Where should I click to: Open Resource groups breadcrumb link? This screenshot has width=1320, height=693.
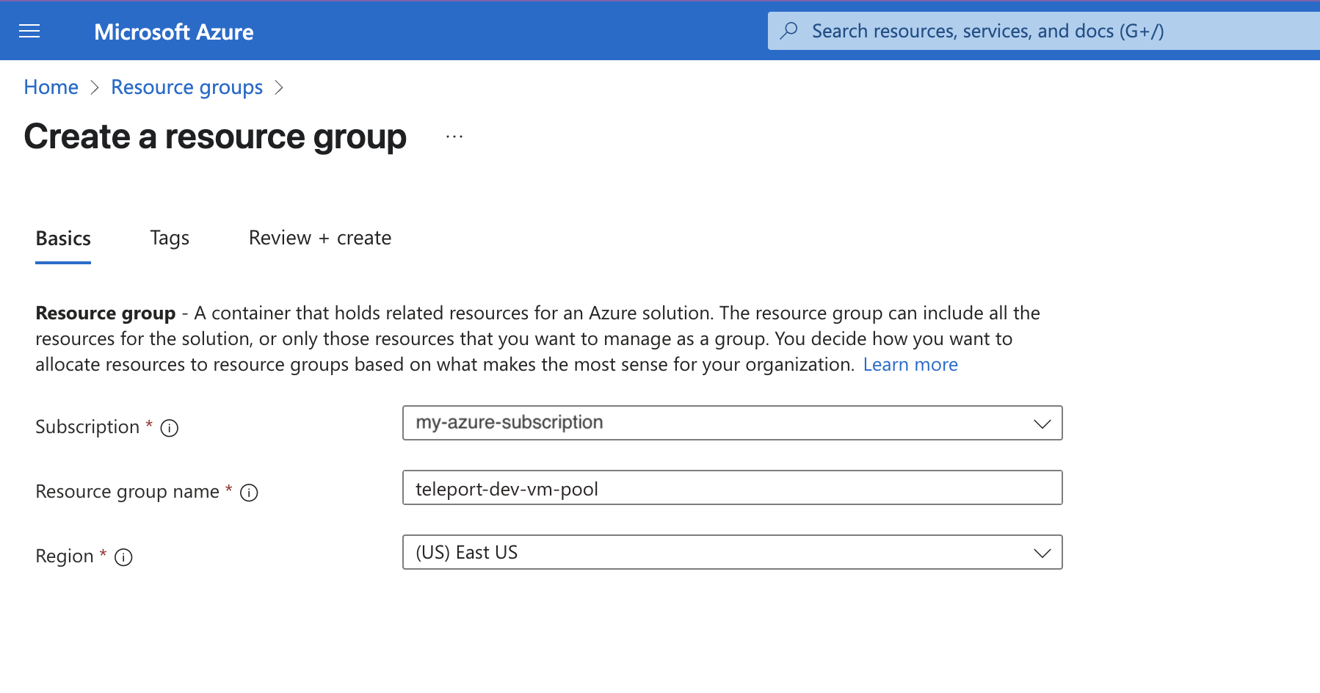pyautogui.click(x=186, y=87)
